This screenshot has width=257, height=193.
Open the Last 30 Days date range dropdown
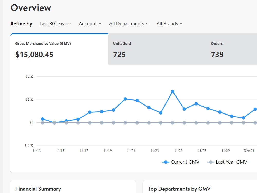(53, 24)
